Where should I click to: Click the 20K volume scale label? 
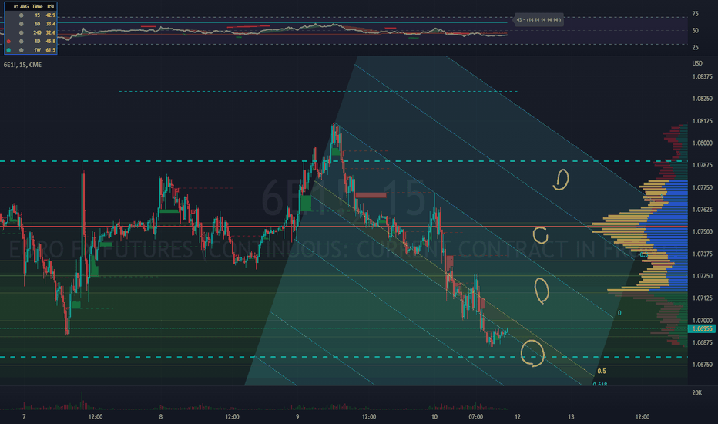click(x=696, y=393)
